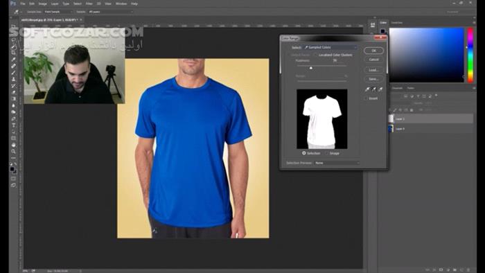Switch to the Channels panel tab

(x=398, y=88)
